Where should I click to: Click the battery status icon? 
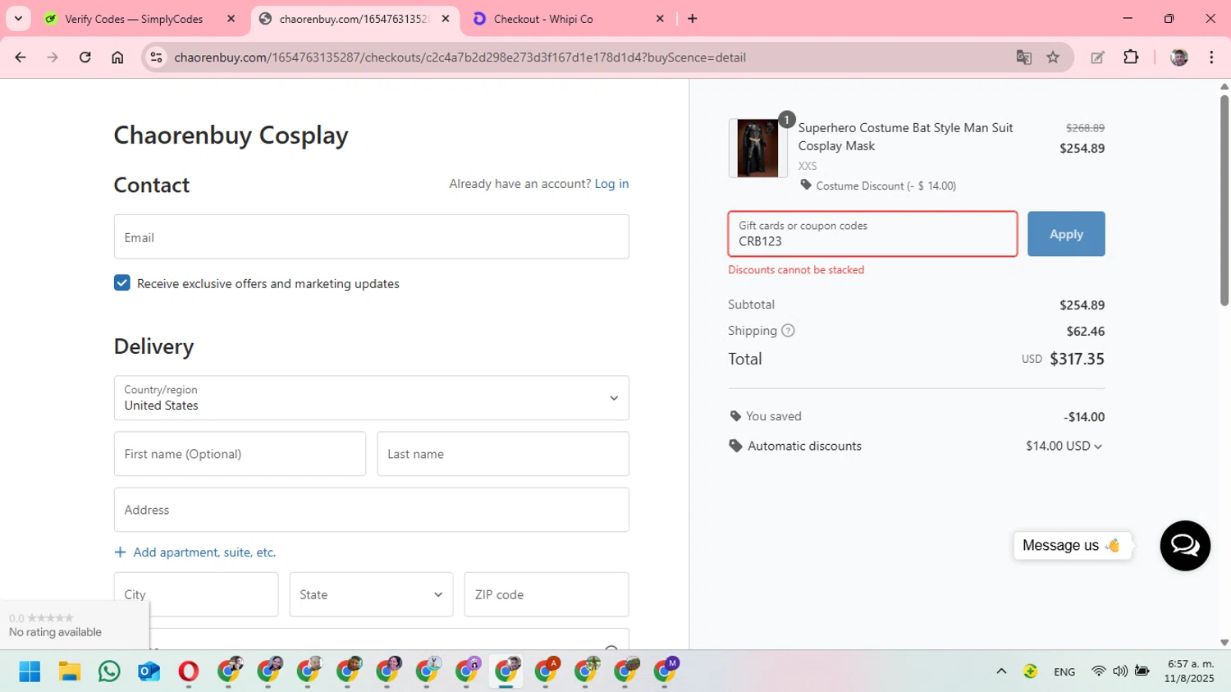[1142, 671]
